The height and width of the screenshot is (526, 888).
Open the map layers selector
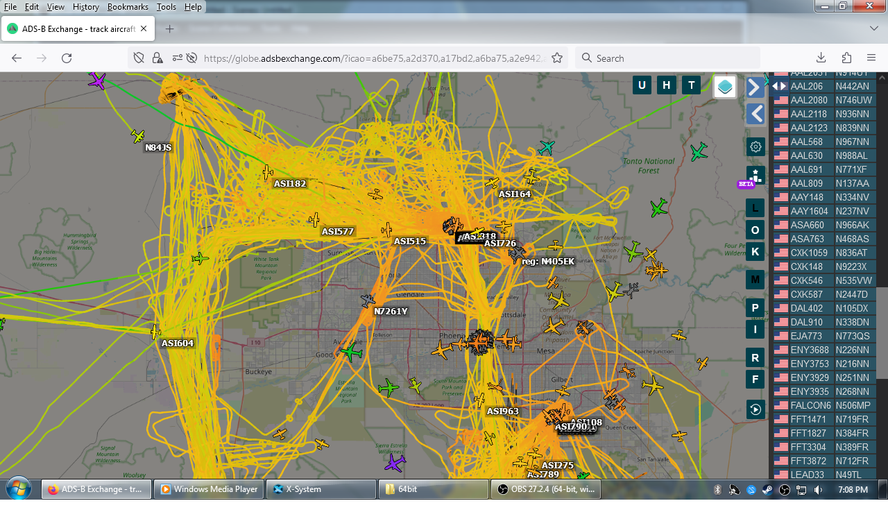coord(725,87)
